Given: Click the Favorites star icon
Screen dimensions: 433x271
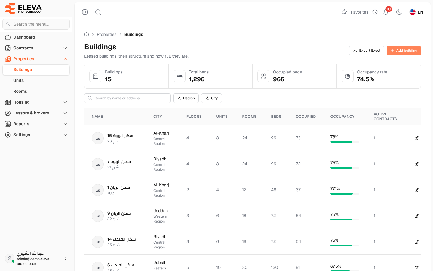Looking at the screenshot, I should point(344,12).
